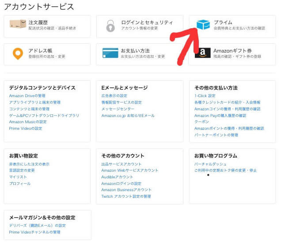Click その他のアカウント section heading

[x=123, y=156]
